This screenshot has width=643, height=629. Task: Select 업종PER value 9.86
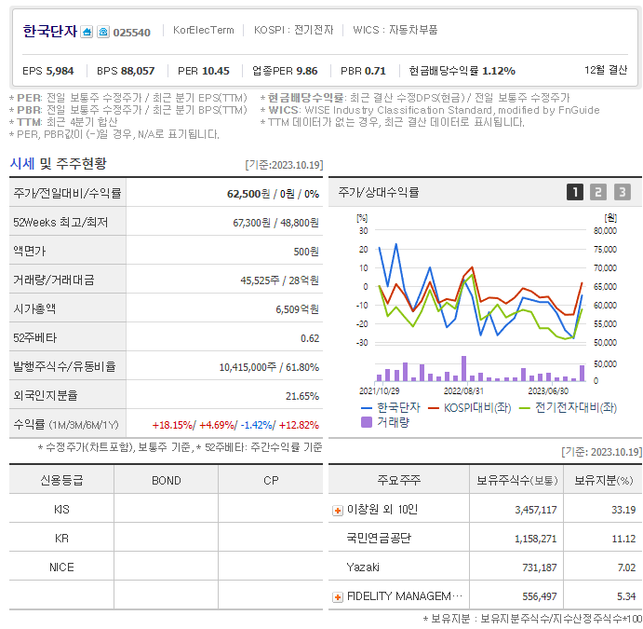pyautogui.click(x=307, y=71)
